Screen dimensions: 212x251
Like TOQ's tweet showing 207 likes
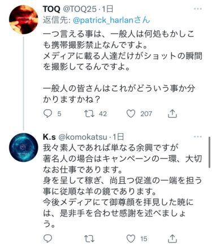tap(131, 113)
